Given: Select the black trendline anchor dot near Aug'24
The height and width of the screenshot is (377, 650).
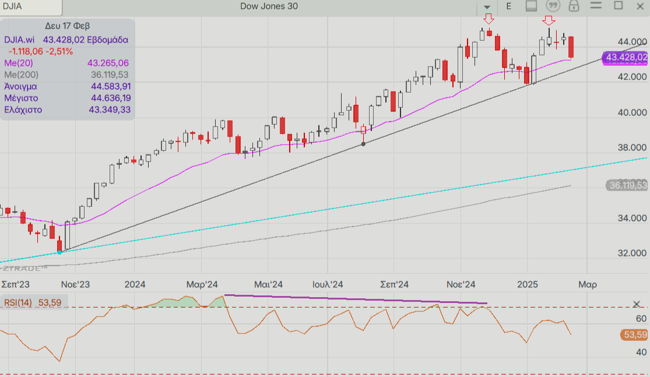Looking at the screenshot, I should click(x=364, y=144).
